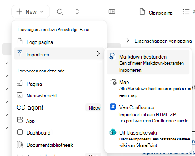Click the expand/collapse all arrows icon

click(x=77, y=11)
